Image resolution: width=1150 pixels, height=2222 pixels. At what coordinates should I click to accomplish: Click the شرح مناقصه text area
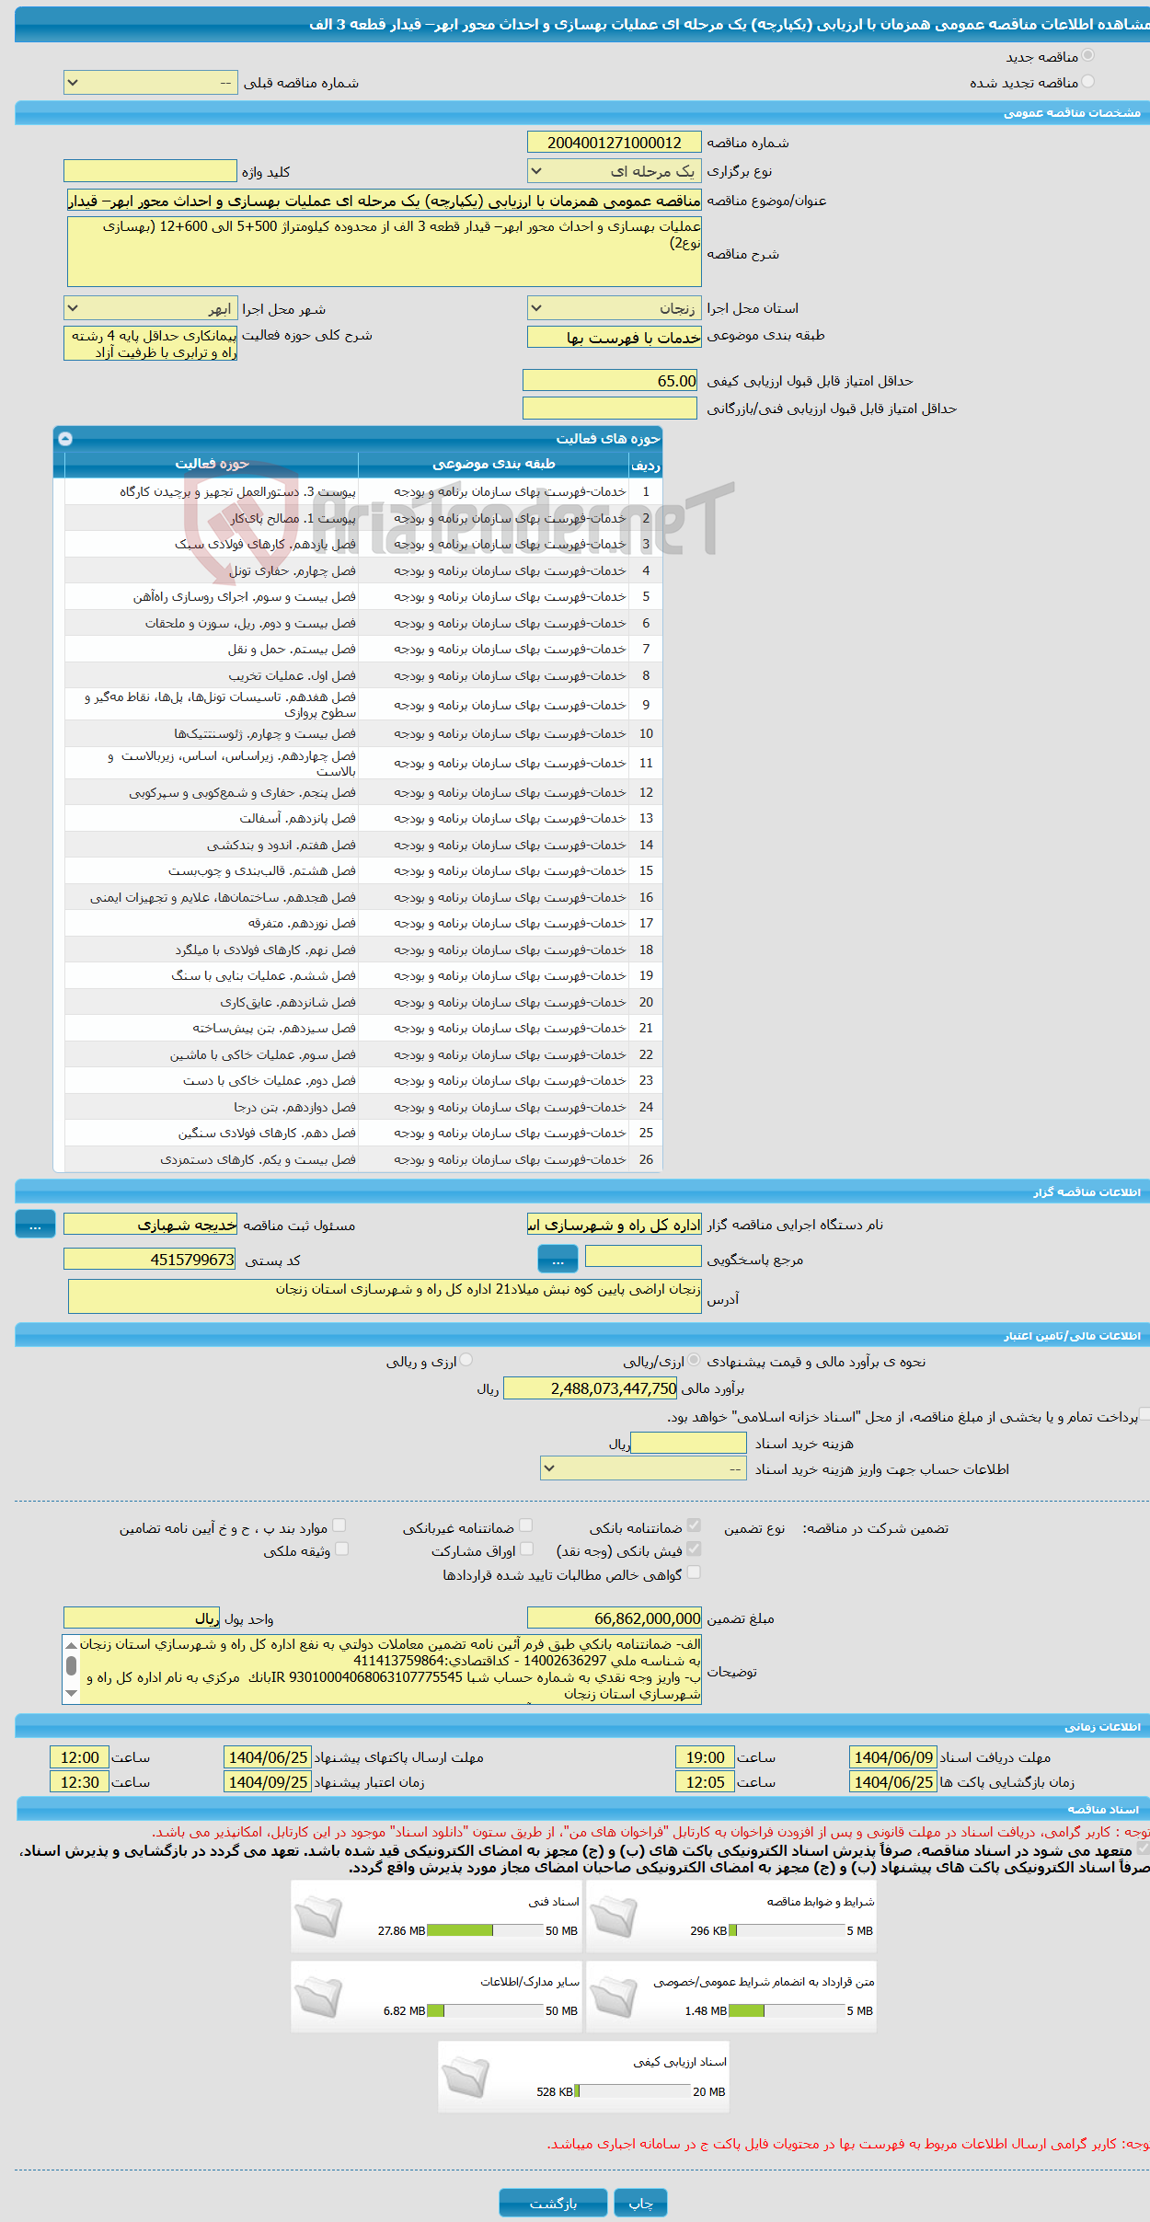tap(385, 252)
